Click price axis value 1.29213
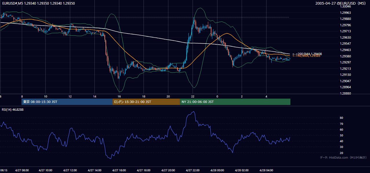 point(346,69)
